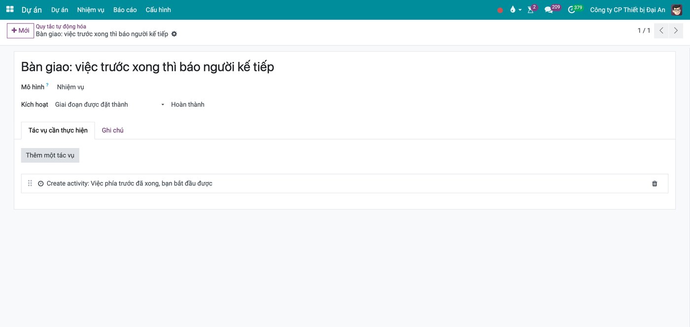Click the Dự án app name in the navbar
Viewport: 690px width, 327px height.
(32, 10)
